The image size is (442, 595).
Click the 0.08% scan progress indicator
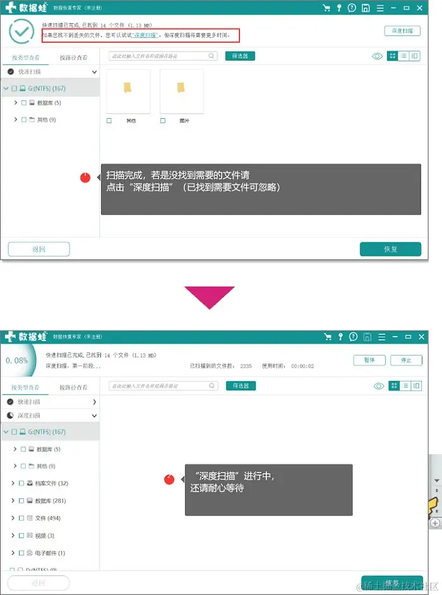tap(17, 361)
